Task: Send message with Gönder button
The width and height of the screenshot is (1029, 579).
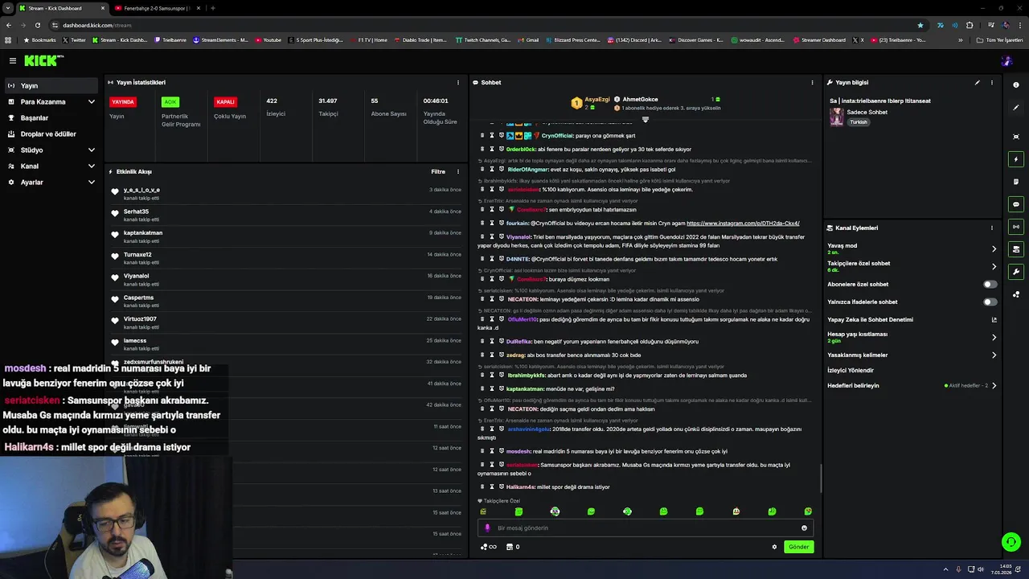Action: click(799, 547)
